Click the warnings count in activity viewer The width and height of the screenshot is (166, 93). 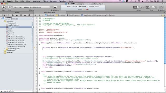85,9
